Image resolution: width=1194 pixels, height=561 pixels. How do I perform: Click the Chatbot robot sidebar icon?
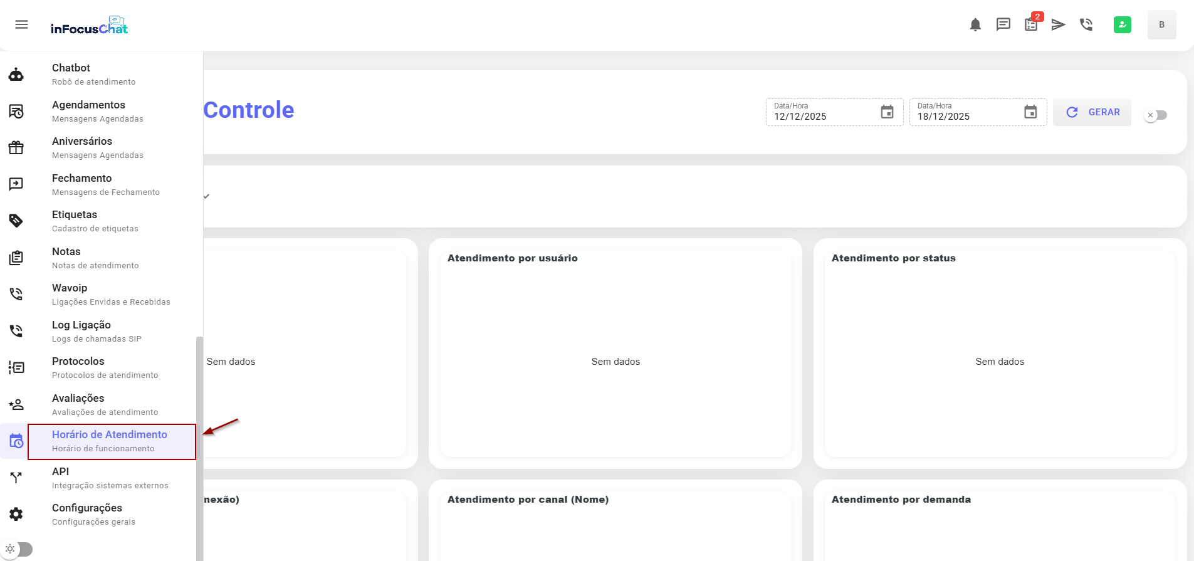click(16, 75)
